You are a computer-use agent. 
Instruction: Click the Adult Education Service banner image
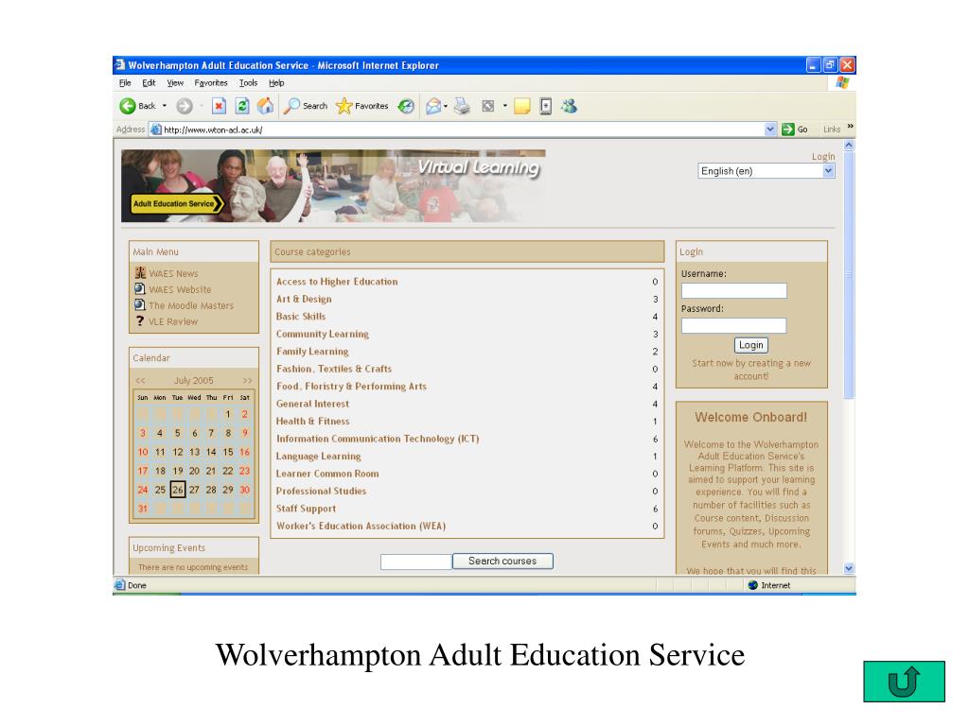(333, 186)
